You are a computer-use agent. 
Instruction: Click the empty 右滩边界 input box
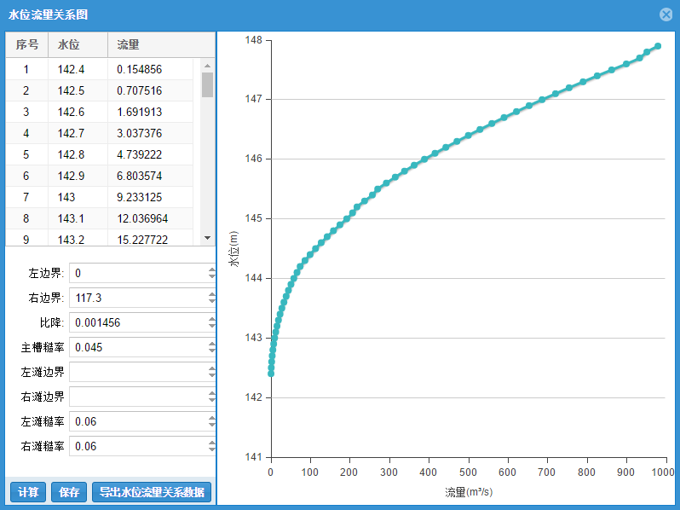pos(138,397)
